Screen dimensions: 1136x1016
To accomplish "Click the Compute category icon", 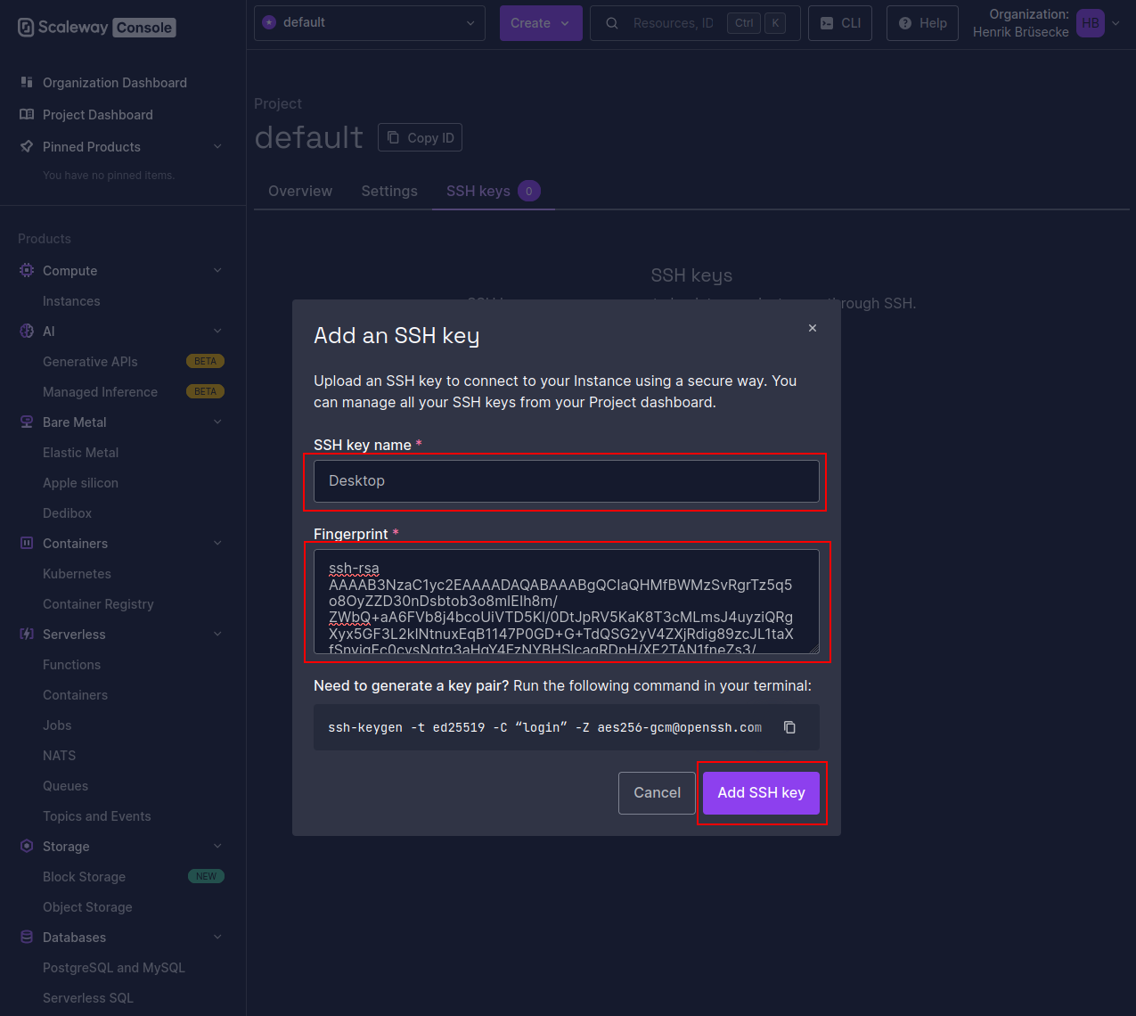I will pyautogui.click(x=27, y=270).
